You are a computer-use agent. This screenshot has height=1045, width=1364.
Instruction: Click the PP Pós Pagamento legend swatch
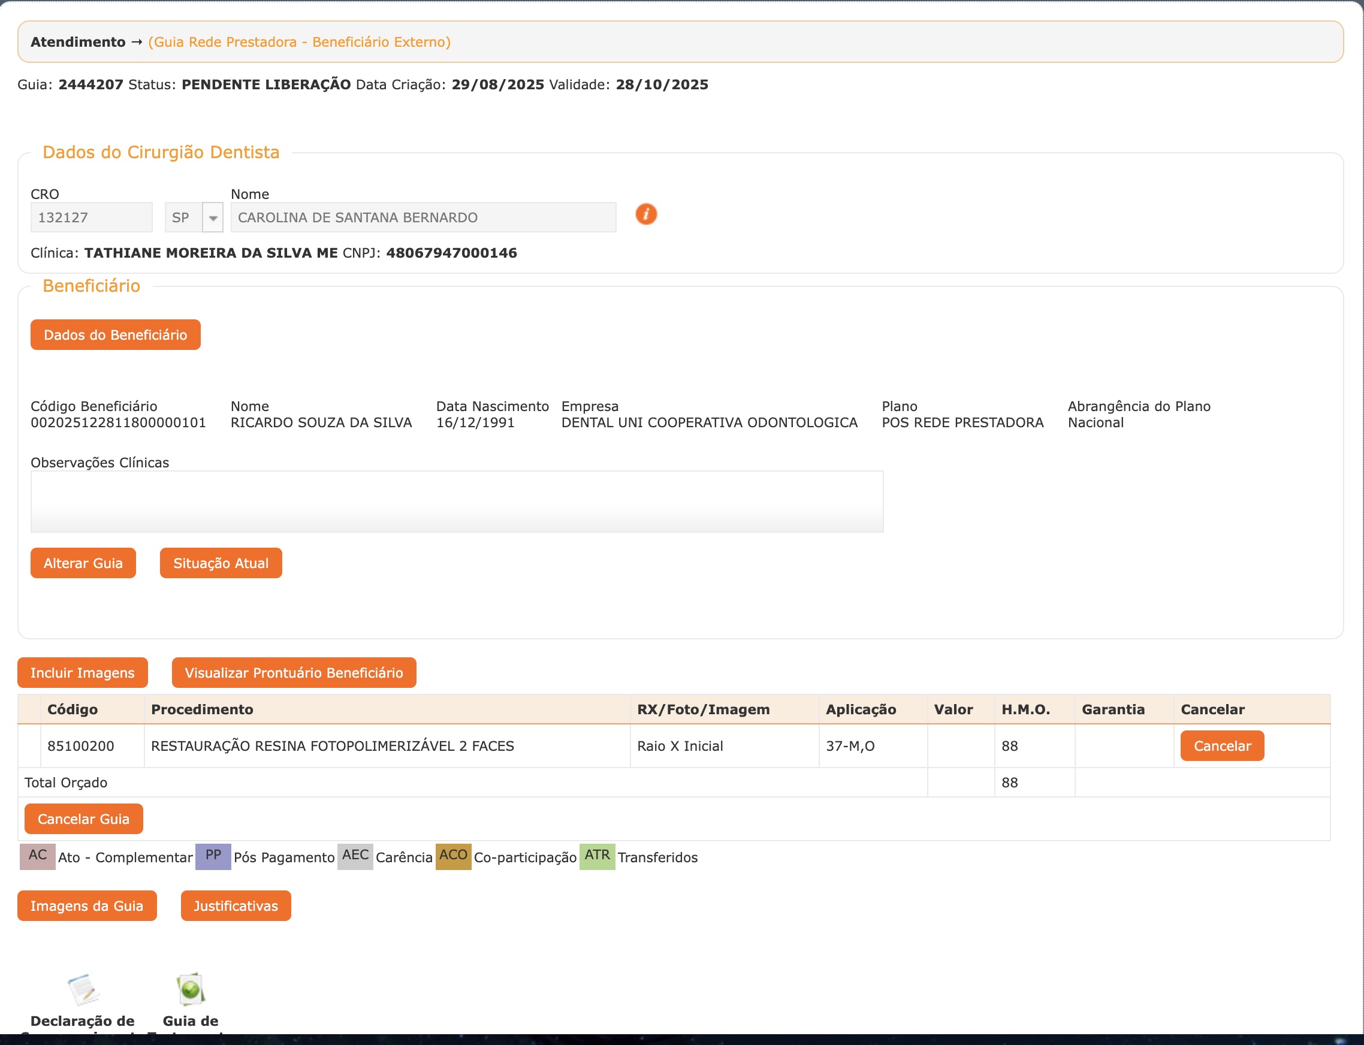point(213,856)
